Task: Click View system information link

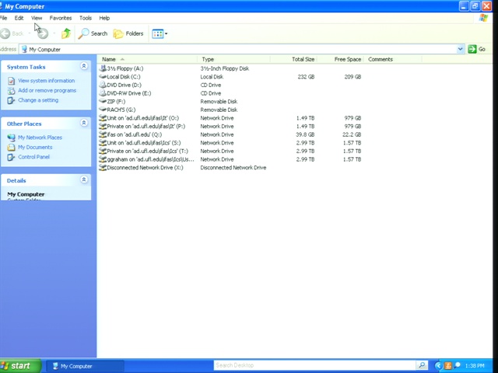Action: pyautogui.click(x=47, y=81)
